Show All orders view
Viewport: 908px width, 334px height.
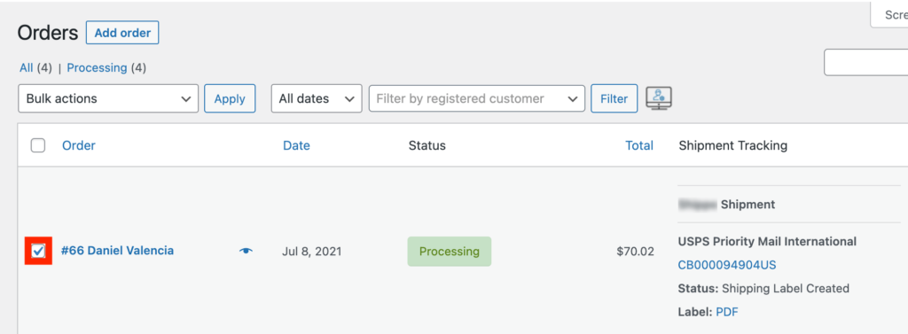(26, 67)
